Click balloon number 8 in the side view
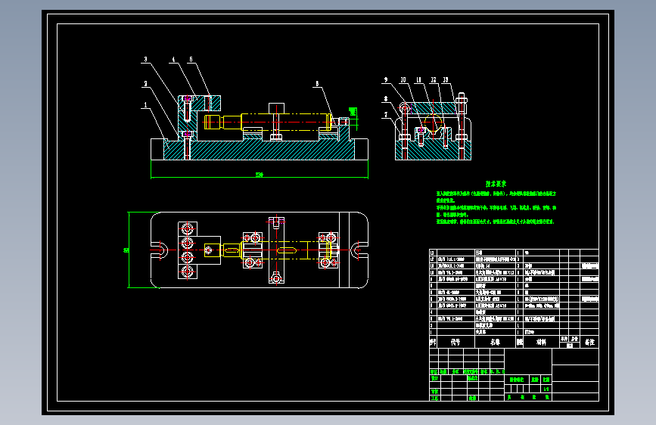This screenshot has width=656, height=425. coord(386,99)
